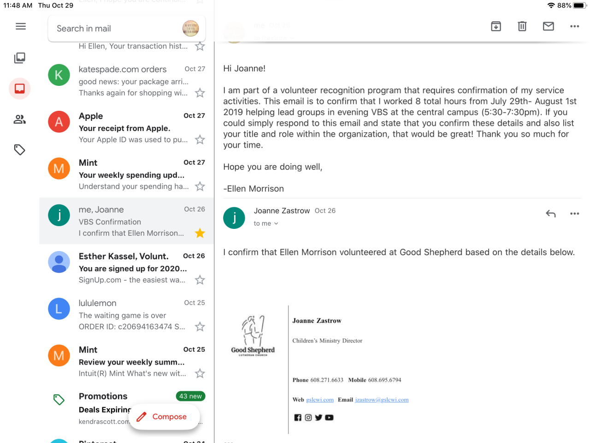
Task: Star the Apple receipt email
Action: coord(200,140)
